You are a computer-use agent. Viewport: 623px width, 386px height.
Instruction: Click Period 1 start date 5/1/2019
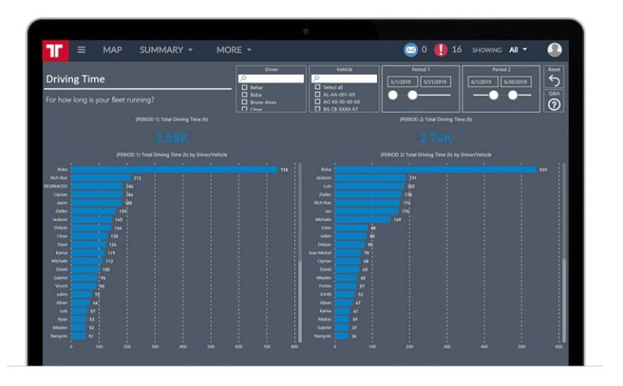(x=402, y=82)
